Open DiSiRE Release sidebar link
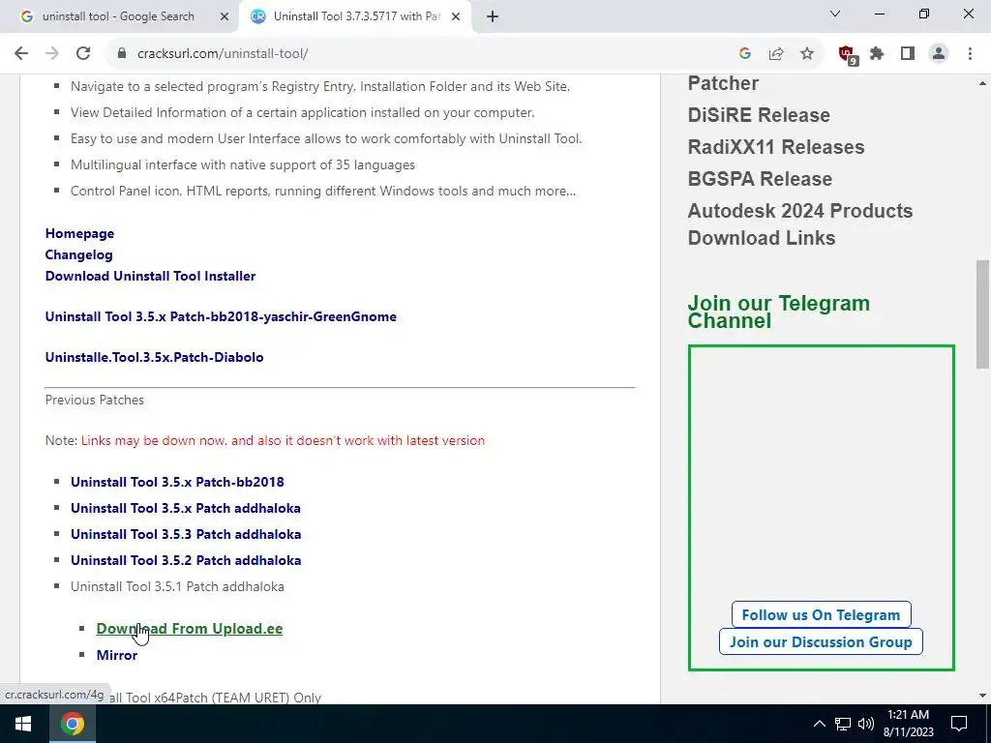Viewport: 991px width, 743px height. [759, 115]
